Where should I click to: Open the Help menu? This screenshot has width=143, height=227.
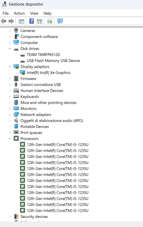[47, 13]
